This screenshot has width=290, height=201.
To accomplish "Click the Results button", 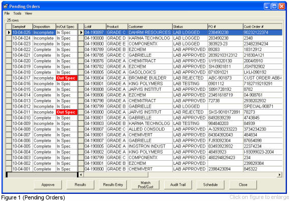I will 80,185.
